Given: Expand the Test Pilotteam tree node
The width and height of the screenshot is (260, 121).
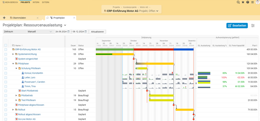Looking at the screenshot, I should pos(16,100).
